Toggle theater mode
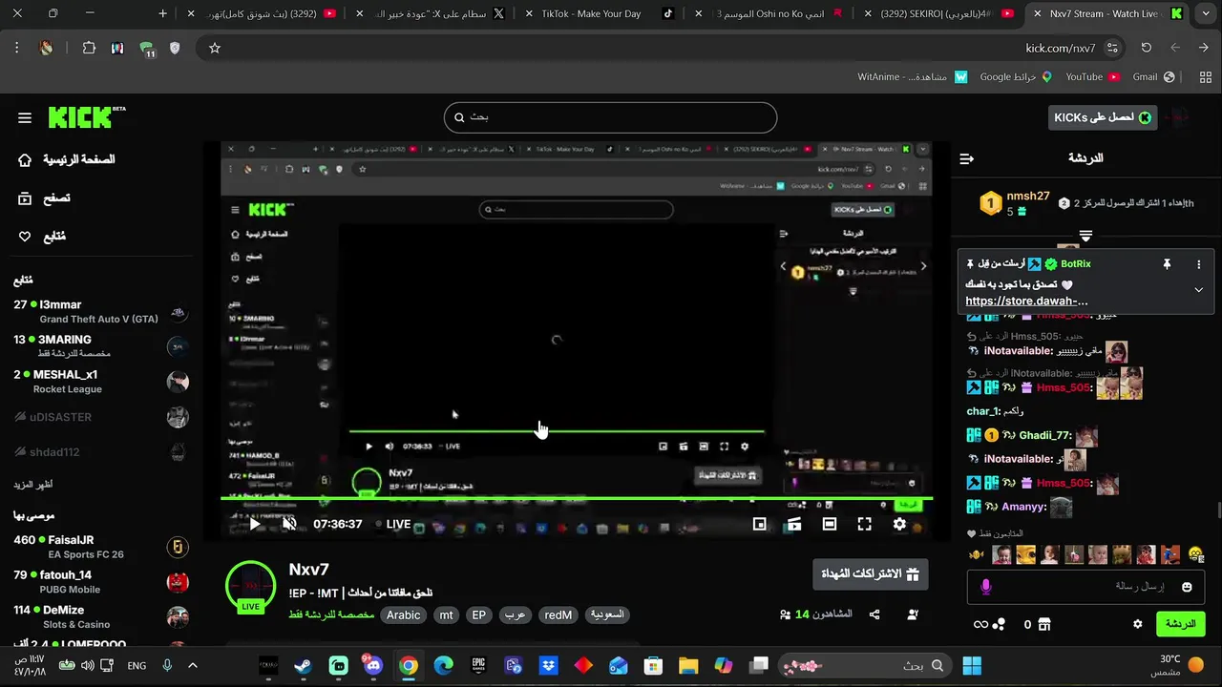 coord(830,524)
